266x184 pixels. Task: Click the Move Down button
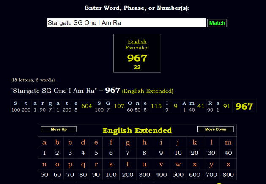pos(216,129)
